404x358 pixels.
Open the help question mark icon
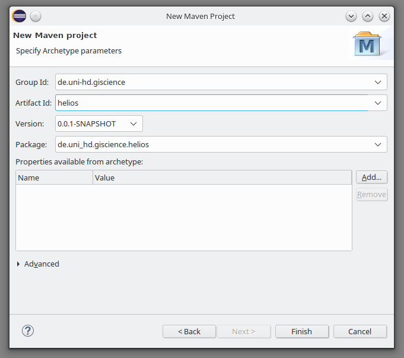click(x=28, y=331)
